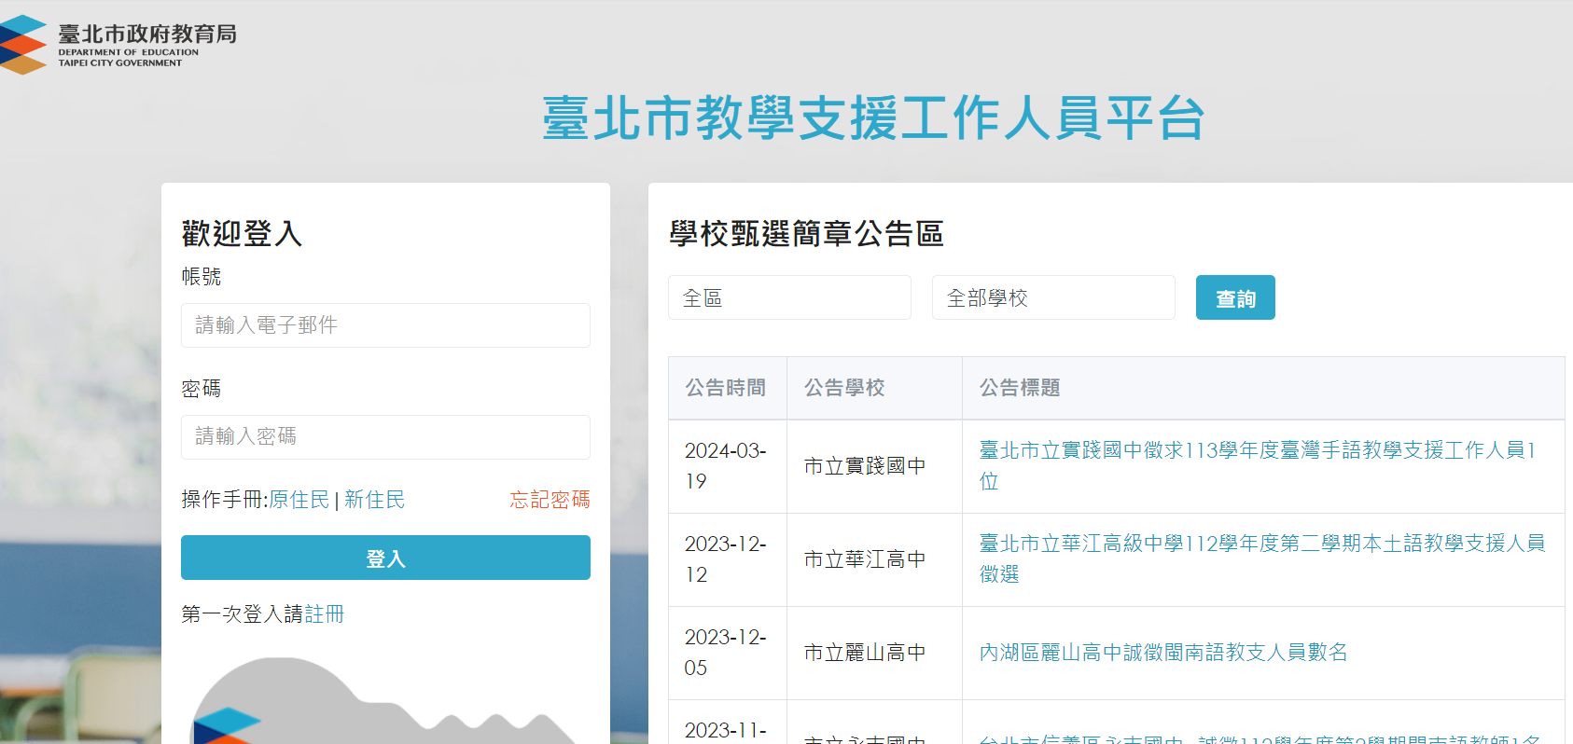
Task: Open the 新住民 operation manual link
Action: tap(374, 500)
